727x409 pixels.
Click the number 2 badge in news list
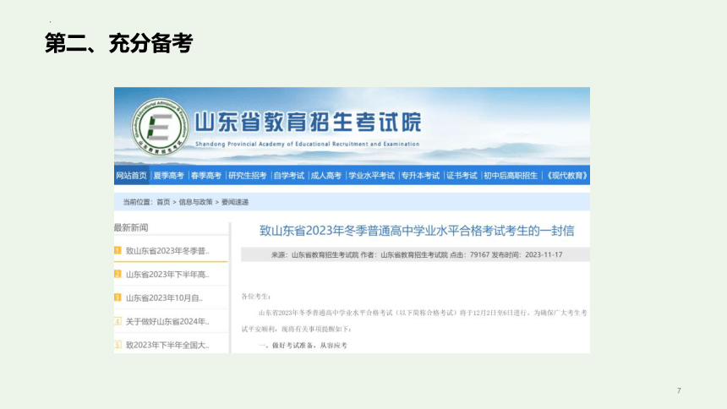tap(118, 274)
